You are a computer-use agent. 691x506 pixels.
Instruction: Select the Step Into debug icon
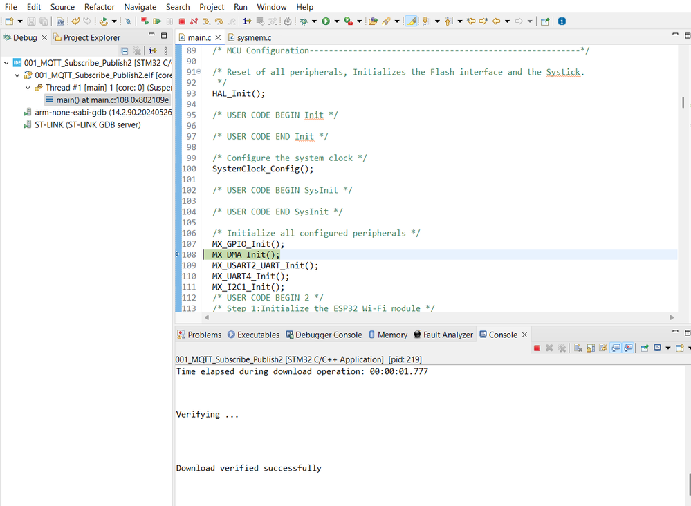[x=205, y=21]
